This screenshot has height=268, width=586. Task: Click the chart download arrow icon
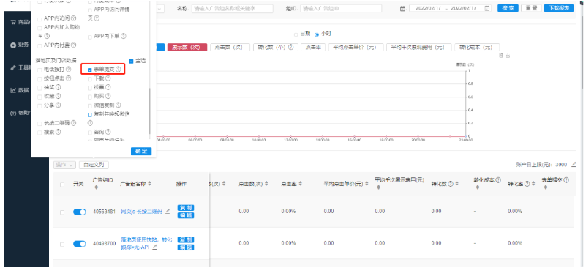tap(508, 56)
